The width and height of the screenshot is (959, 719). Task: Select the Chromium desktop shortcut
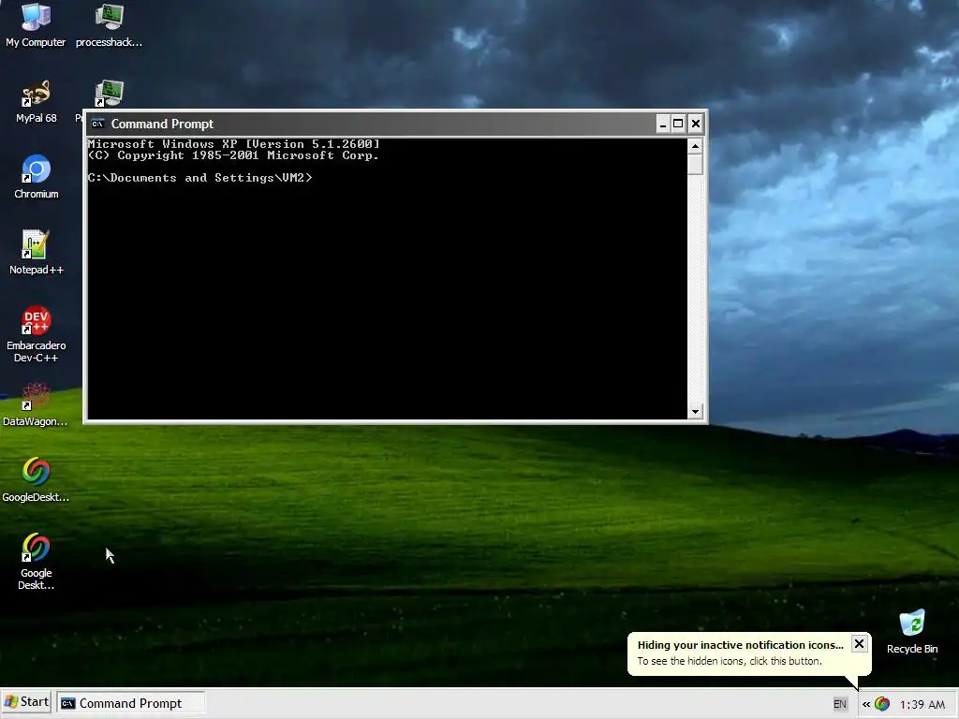coord(37,177)
